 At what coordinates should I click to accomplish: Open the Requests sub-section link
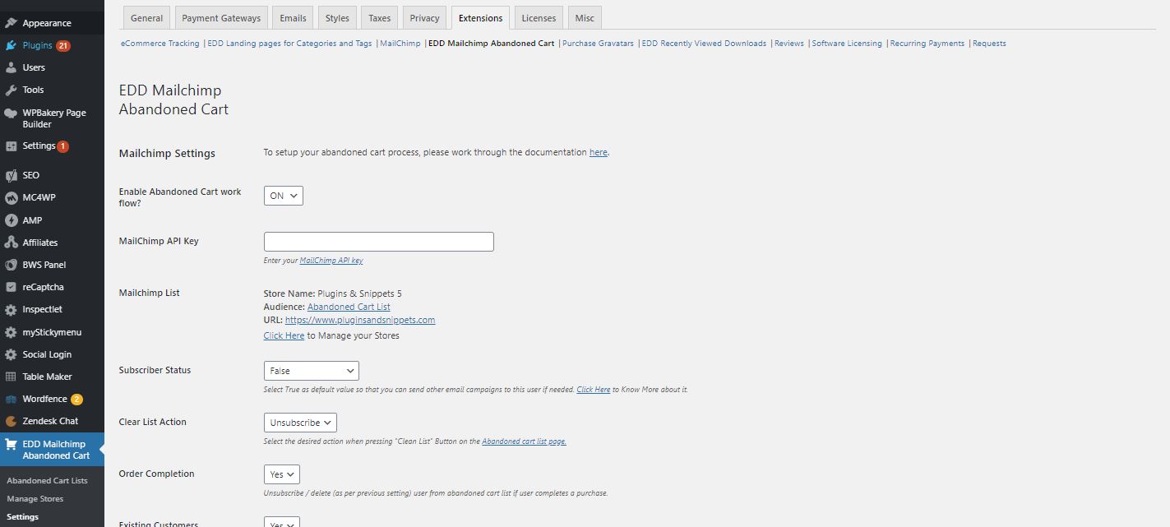(x=989, y=44)
